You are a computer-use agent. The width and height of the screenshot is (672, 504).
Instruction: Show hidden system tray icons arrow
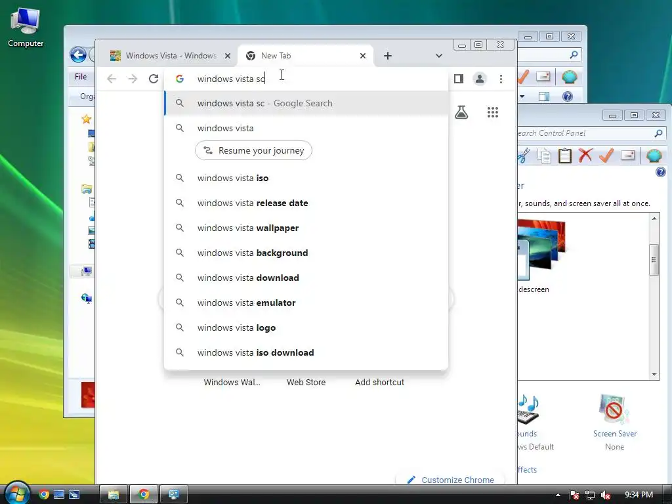[558, 495]
